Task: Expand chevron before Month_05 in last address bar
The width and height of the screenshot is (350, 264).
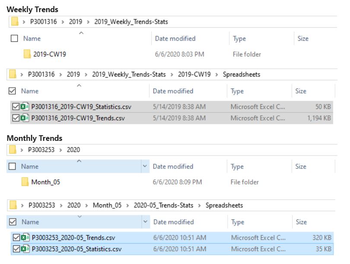Action: [x=86, y=205]
